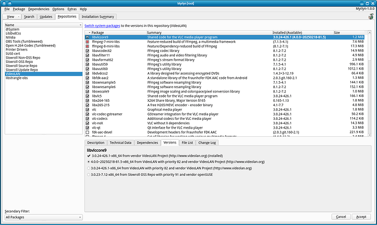The height and width of the screenshot is (225, 377).
Task: Select the SUSE-cert repository
Action: [x=44, y=54]
